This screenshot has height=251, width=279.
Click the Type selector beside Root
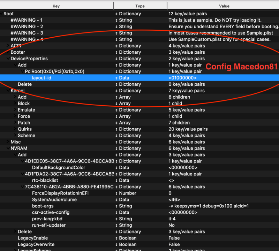pos(117,14)
